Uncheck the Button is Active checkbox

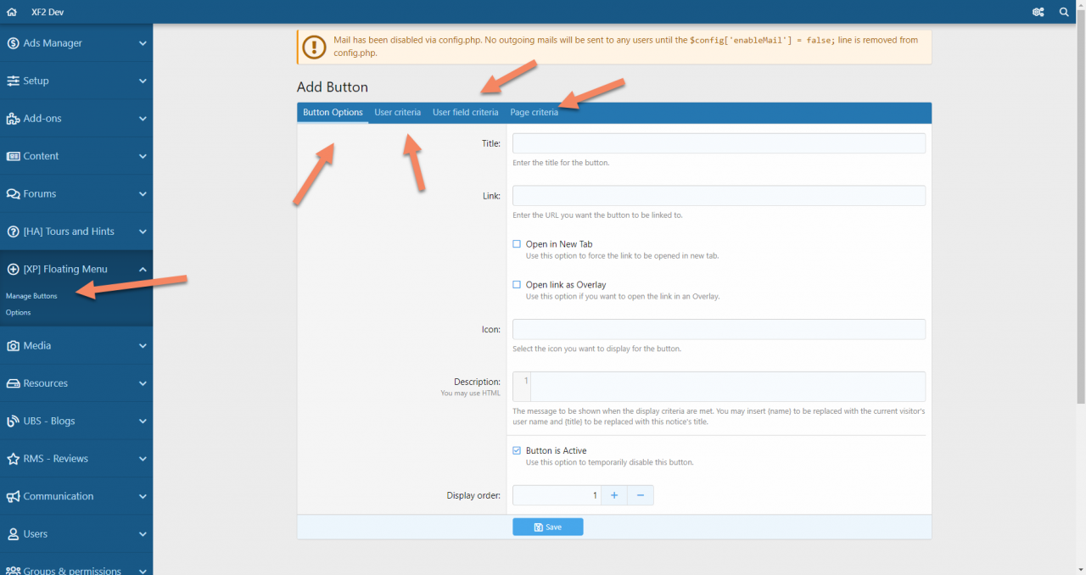517,451
